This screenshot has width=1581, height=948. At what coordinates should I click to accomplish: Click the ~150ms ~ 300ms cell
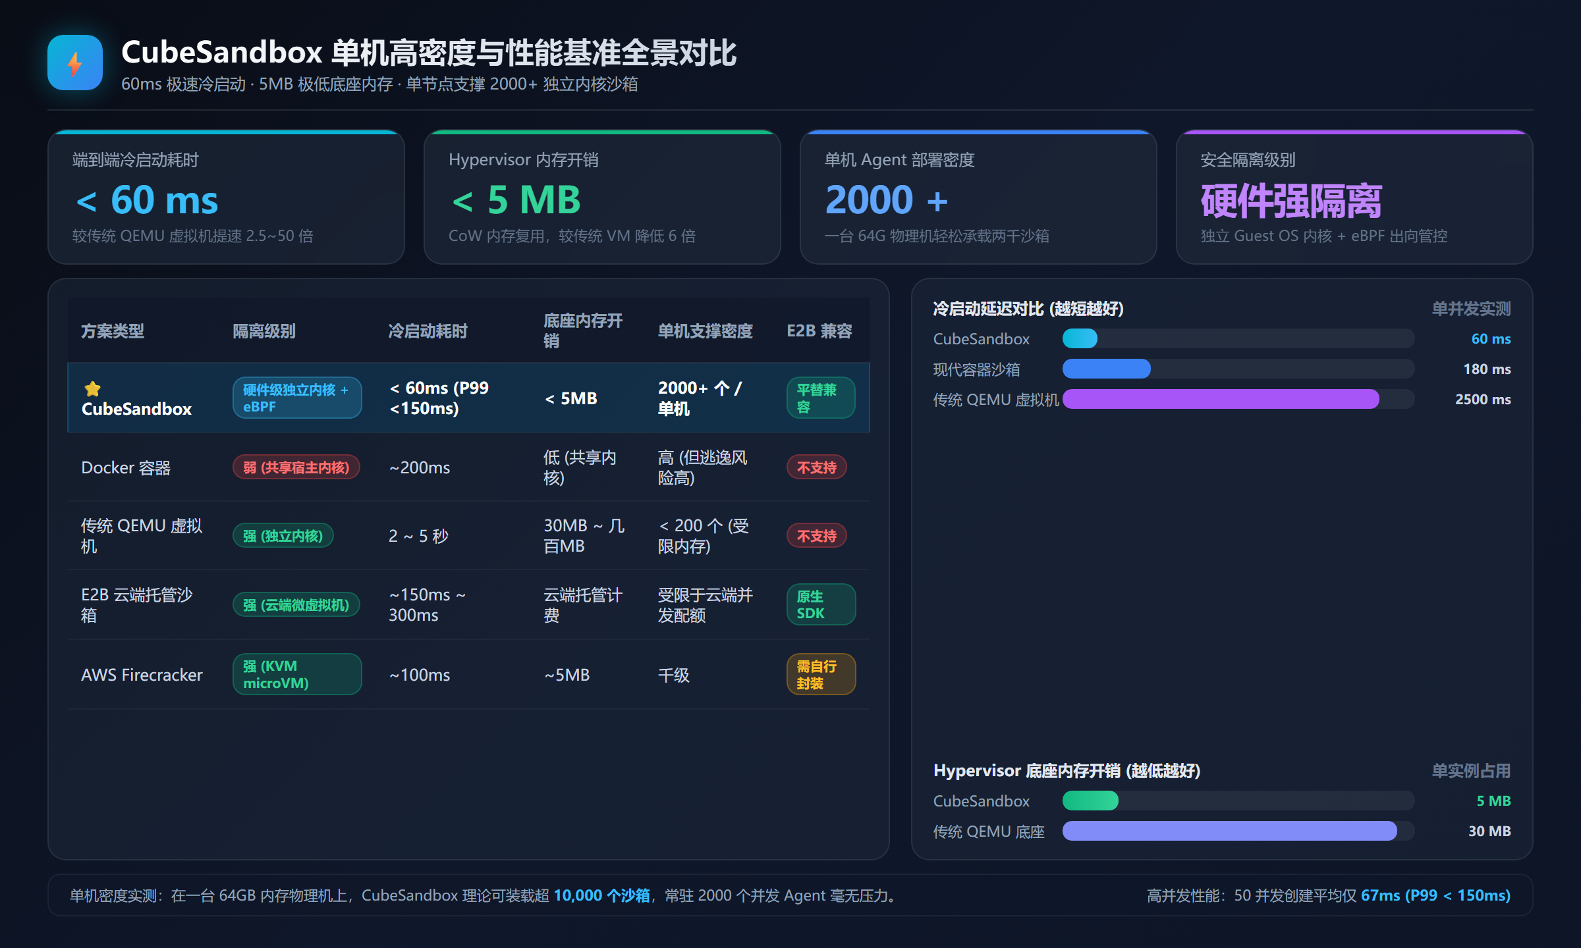[x=428, y=605]
